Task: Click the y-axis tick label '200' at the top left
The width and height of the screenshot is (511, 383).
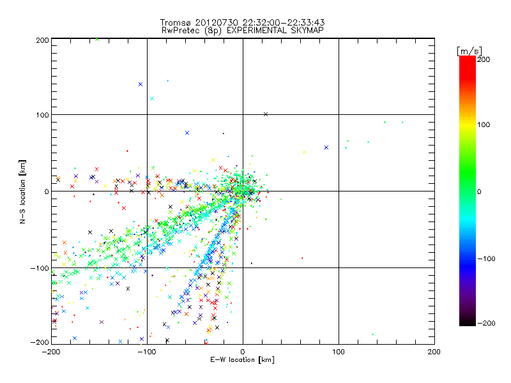Action: [x=42, y=40]
